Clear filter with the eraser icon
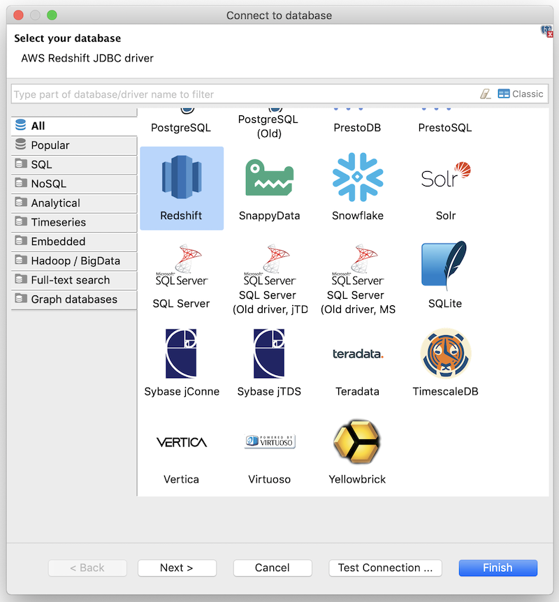The image size is (559, 602). coord(485,94)
